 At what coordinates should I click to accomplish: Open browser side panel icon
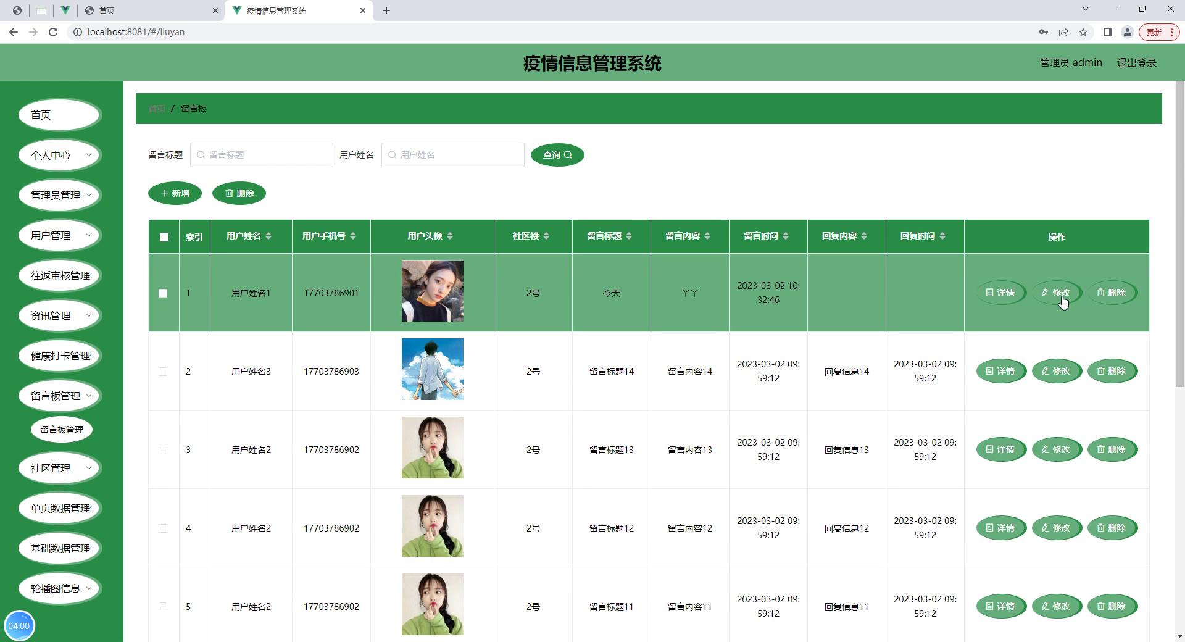(x=1108, y=32)
